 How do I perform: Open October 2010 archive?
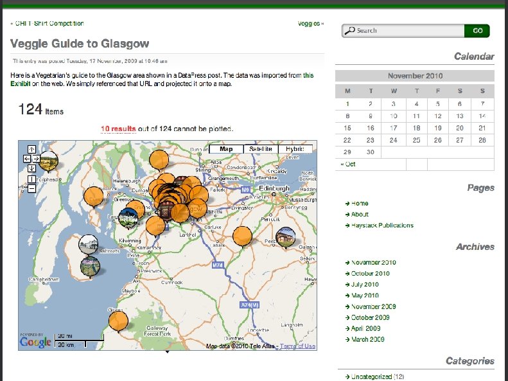click(x=371, y=274)
